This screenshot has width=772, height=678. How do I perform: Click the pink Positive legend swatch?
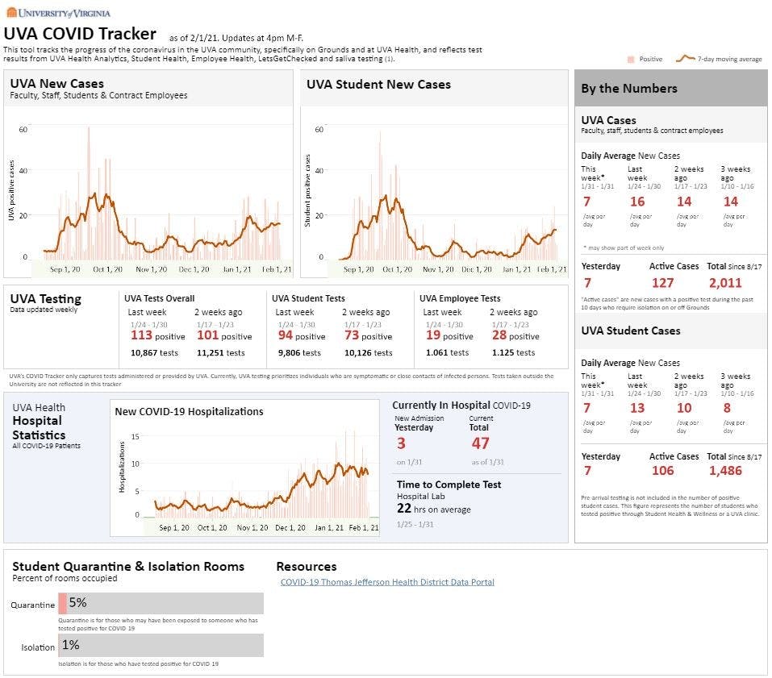tap(631, 59)
